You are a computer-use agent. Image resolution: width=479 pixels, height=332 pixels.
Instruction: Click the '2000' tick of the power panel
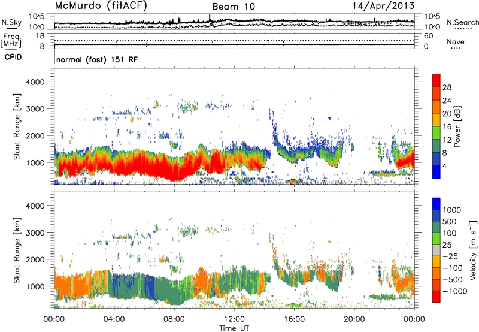click(35, 135)
